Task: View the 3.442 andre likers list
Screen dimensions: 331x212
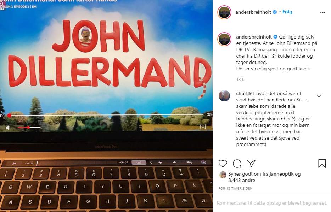Action: 242,181
